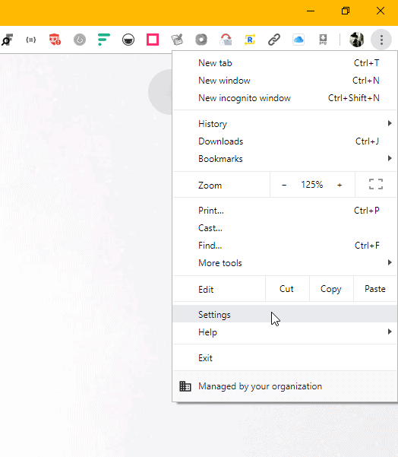Expand the Bookmarks submenu arrow
Screen dimensions: 398x457
(x=390, y=158)
